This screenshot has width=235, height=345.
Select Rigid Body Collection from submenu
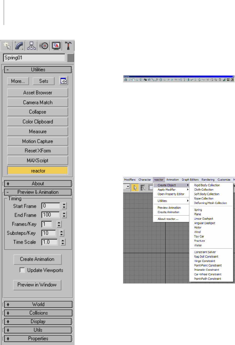[211, 185]
